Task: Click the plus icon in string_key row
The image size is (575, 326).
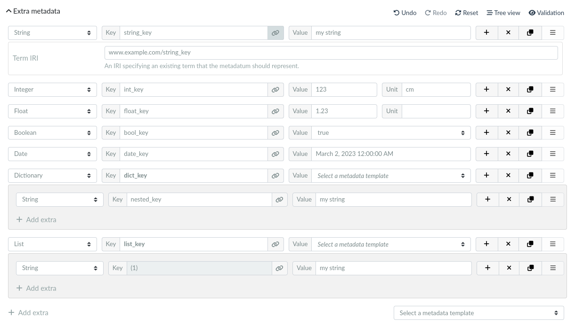Action: (x=486, y=32)
